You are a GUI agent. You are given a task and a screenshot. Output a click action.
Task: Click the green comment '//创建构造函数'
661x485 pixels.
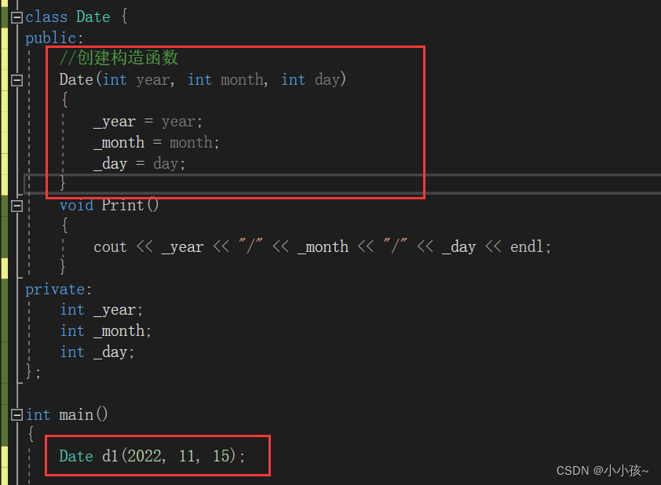pyautogui.click(x=119, y=58)
